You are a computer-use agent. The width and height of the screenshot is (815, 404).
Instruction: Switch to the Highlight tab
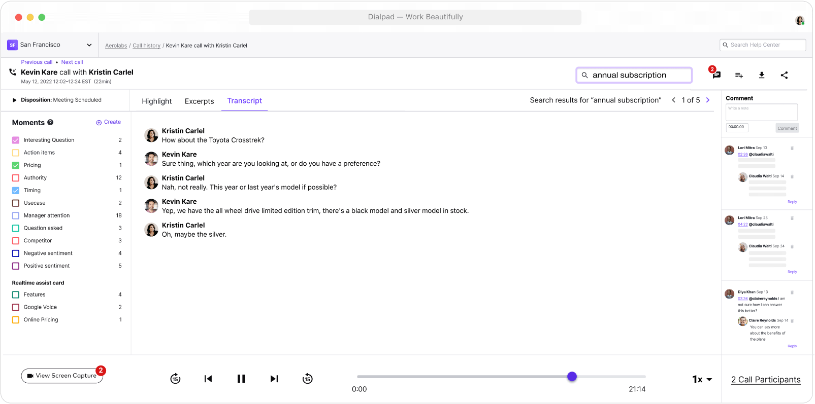pos(156,101)
